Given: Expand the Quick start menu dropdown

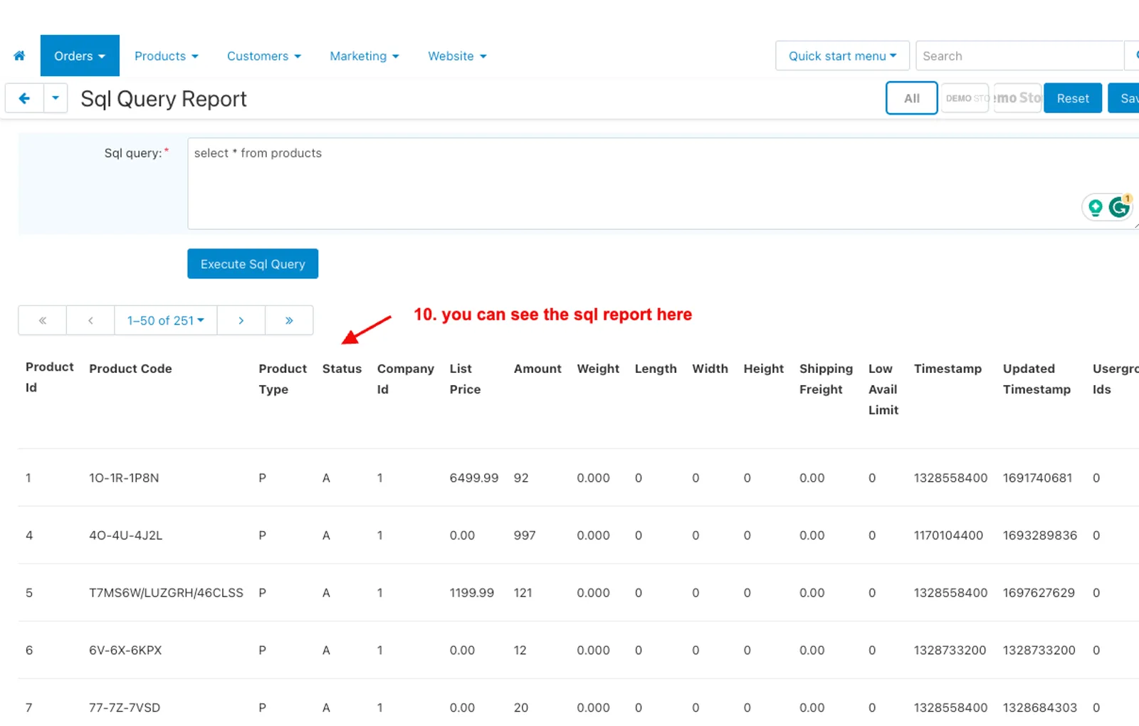Looking at the screenshot, I should coord(842,56).
